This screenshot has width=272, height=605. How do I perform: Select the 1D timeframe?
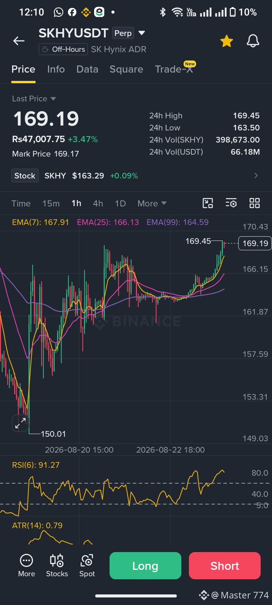click(x=120, y=203)
